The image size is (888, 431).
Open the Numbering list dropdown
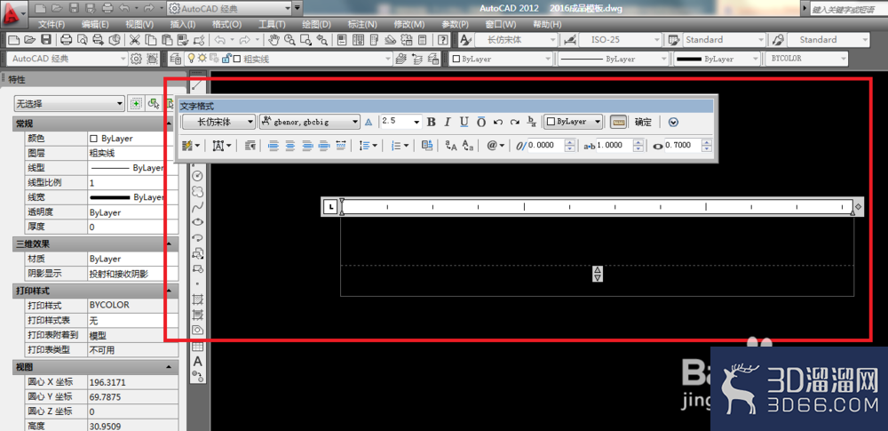[400, 146]
